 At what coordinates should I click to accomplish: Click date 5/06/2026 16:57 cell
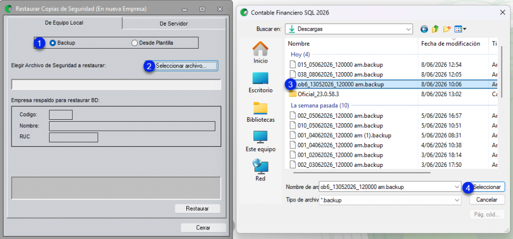tap(441, 116)
